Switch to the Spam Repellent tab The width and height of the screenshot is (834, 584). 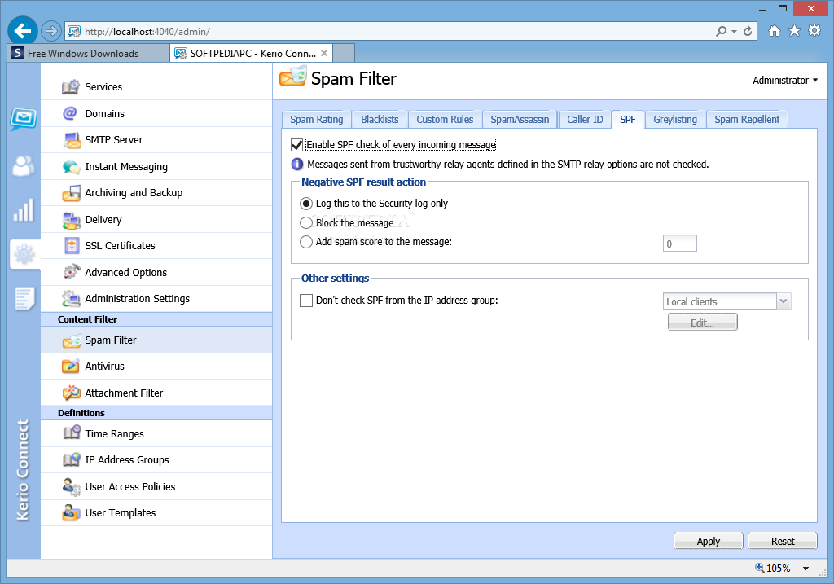pos(747,120)
